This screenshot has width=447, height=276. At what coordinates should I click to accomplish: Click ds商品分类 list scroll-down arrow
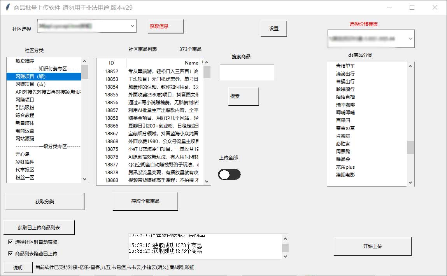pyautogui.click(x=410, y=183)
